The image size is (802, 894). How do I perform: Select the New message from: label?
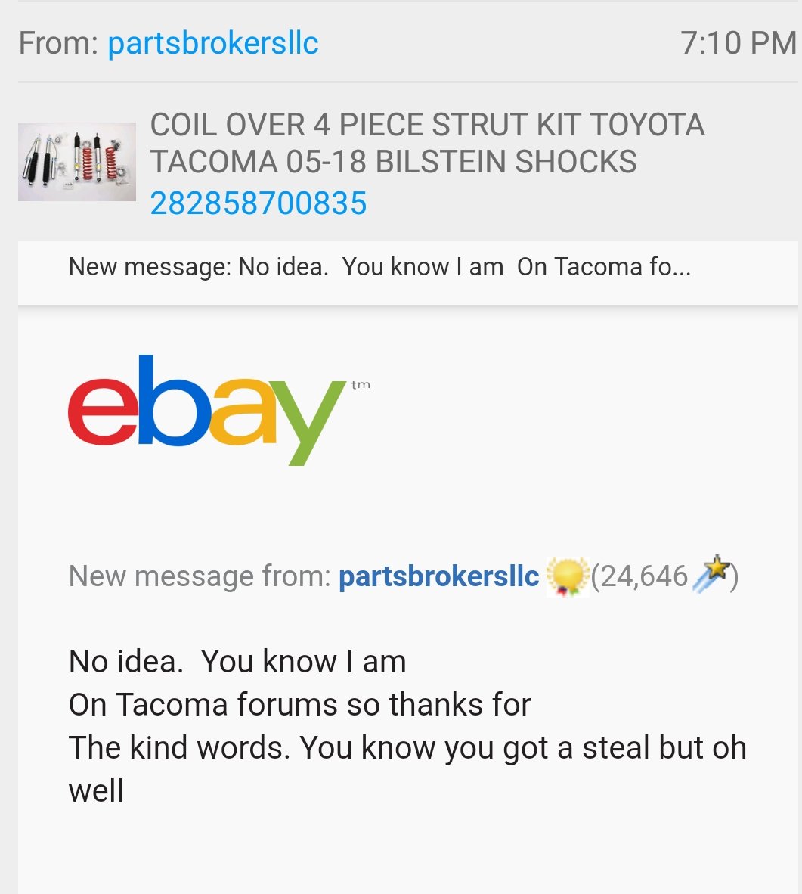tap(200, 576)
